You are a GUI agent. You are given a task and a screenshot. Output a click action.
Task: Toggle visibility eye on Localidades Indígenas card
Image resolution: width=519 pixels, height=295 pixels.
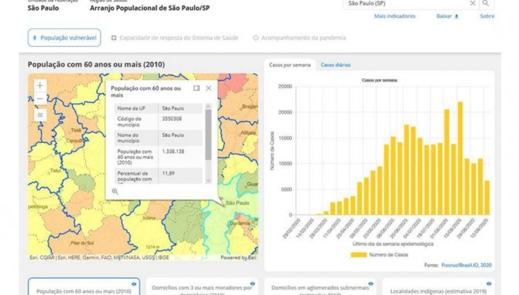489,284
